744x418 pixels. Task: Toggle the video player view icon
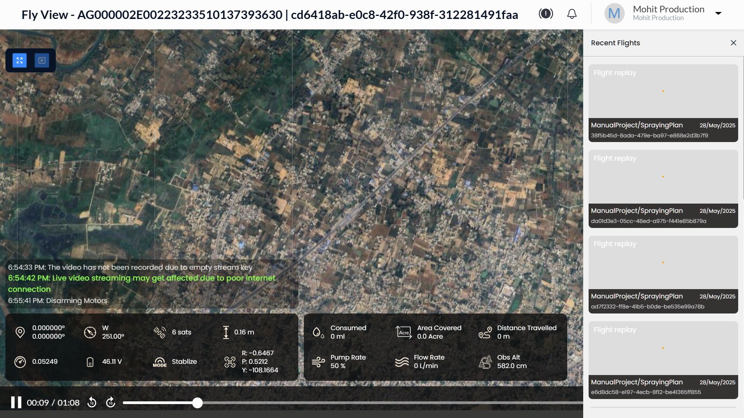point(42,60)
